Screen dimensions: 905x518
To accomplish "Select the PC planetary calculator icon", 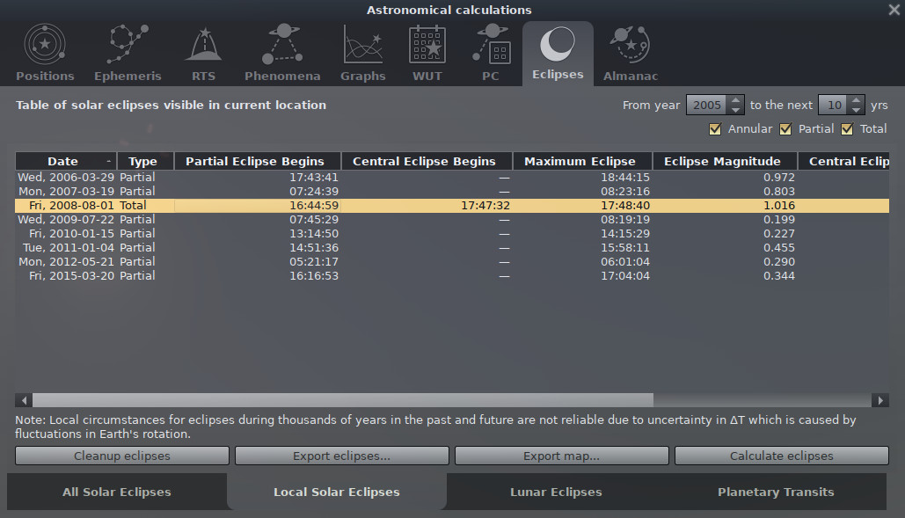I will 491,44.
